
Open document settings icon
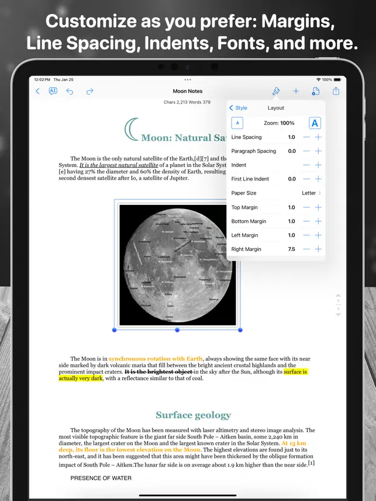pos(316,91)
